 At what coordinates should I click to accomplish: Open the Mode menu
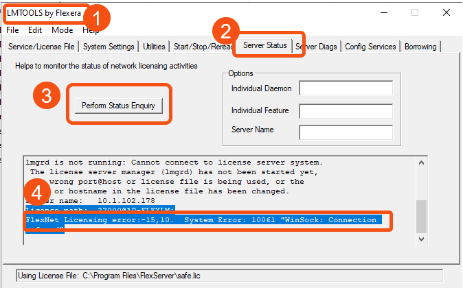(x=62, y=30)
